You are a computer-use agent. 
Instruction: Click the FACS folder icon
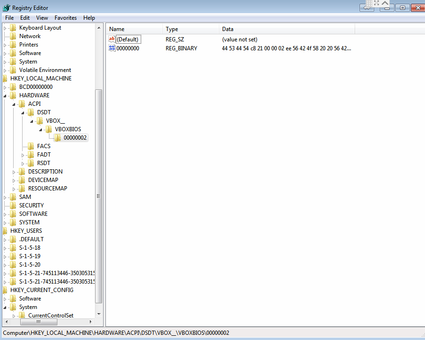tap(31, 146)
